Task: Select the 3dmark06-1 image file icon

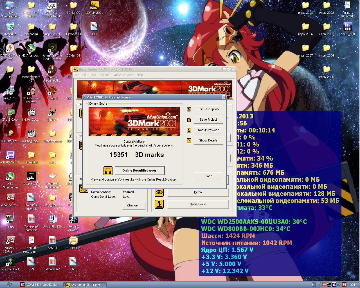Action: point(52,264)
